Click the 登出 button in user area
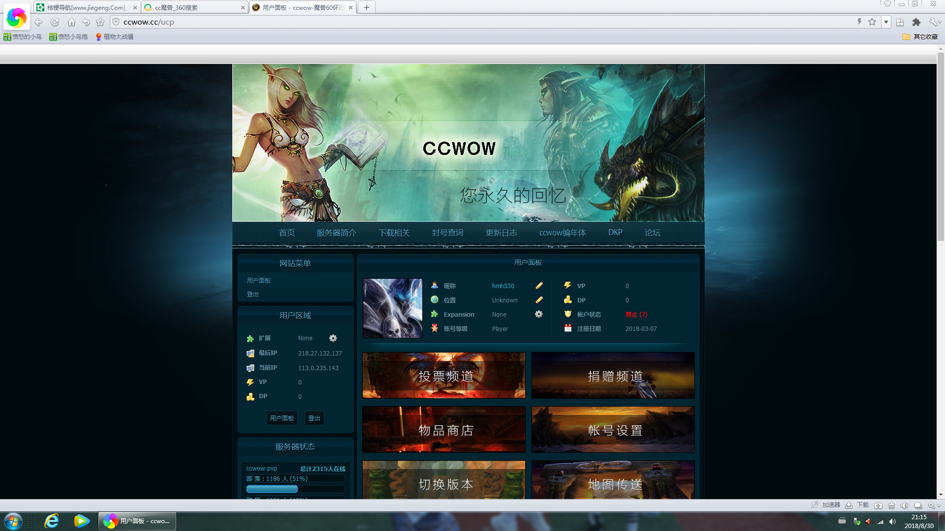This screenshot has width=945, height=531. [314, 418]
